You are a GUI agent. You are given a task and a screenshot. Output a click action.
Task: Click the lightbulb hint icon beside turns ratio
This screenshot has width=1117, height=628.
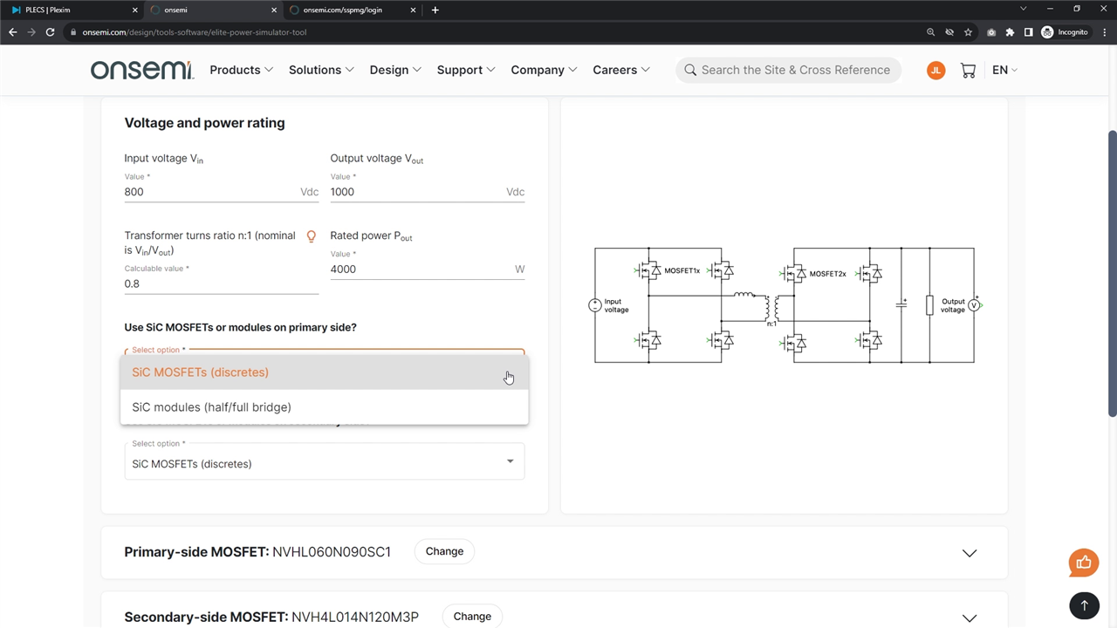311,236
